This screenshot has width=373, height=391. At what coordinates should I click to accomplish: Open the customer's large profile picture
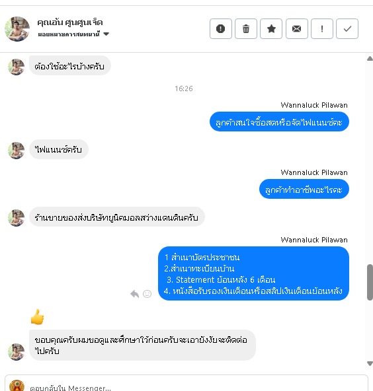point(17,29)
